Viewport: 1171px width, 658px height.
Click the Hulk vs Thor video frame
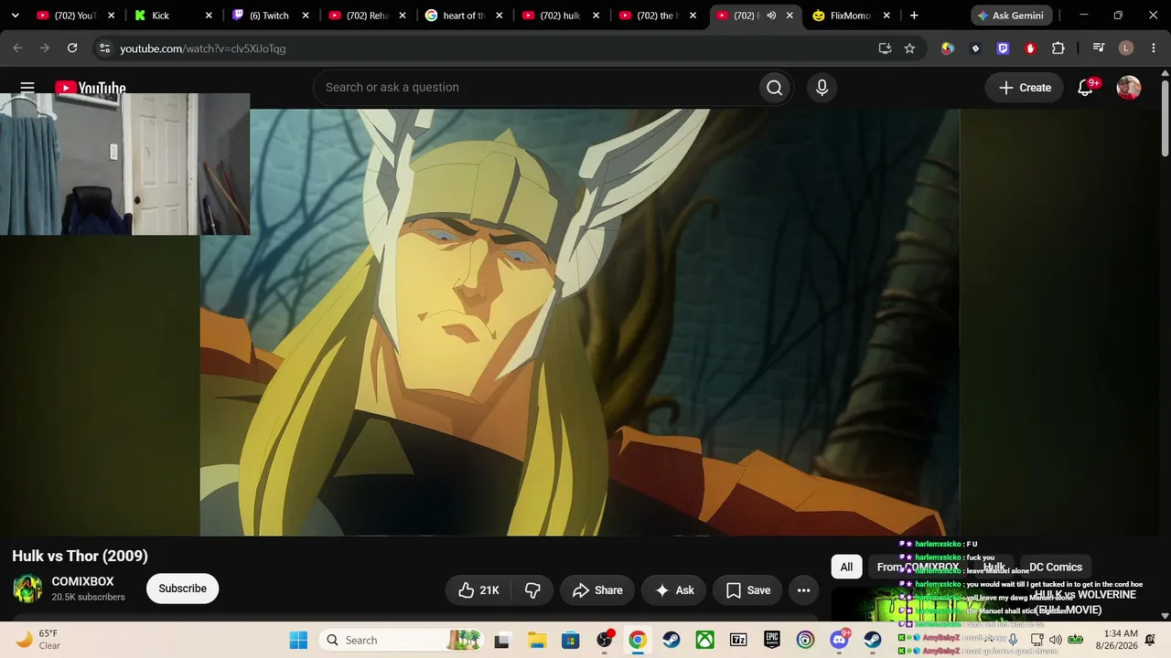point(580,322)
